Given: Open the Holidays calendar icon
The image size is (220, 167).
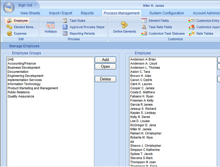Looking at the screenshot, I should pos(51,25).
